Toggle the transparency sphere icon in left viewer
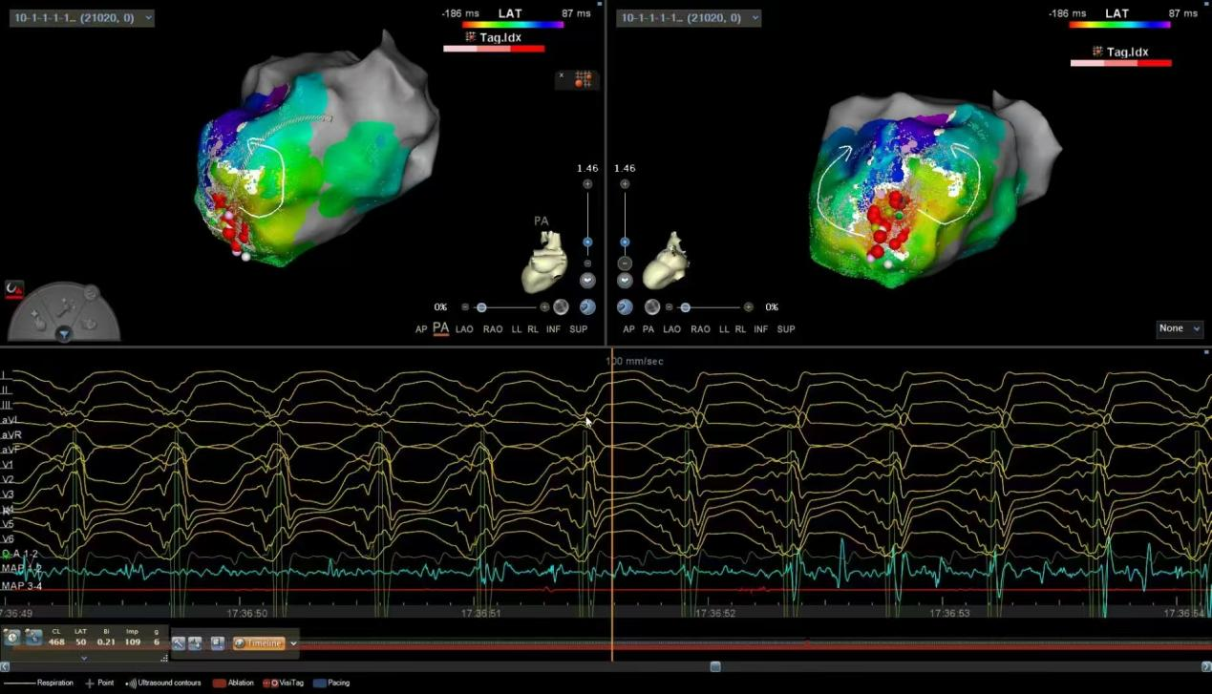This screenshot has height=694, width=1212. 561,307
